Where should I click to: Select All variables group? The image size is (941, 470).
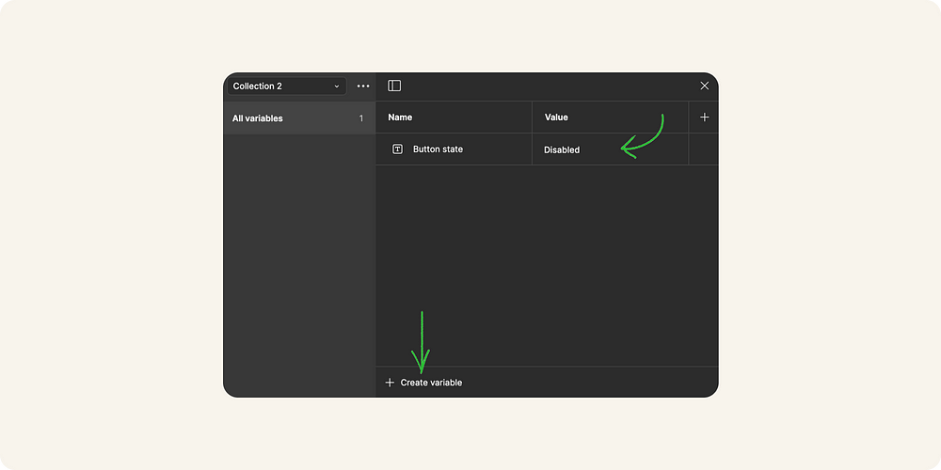pyautogui.click(x=299, y=118)
